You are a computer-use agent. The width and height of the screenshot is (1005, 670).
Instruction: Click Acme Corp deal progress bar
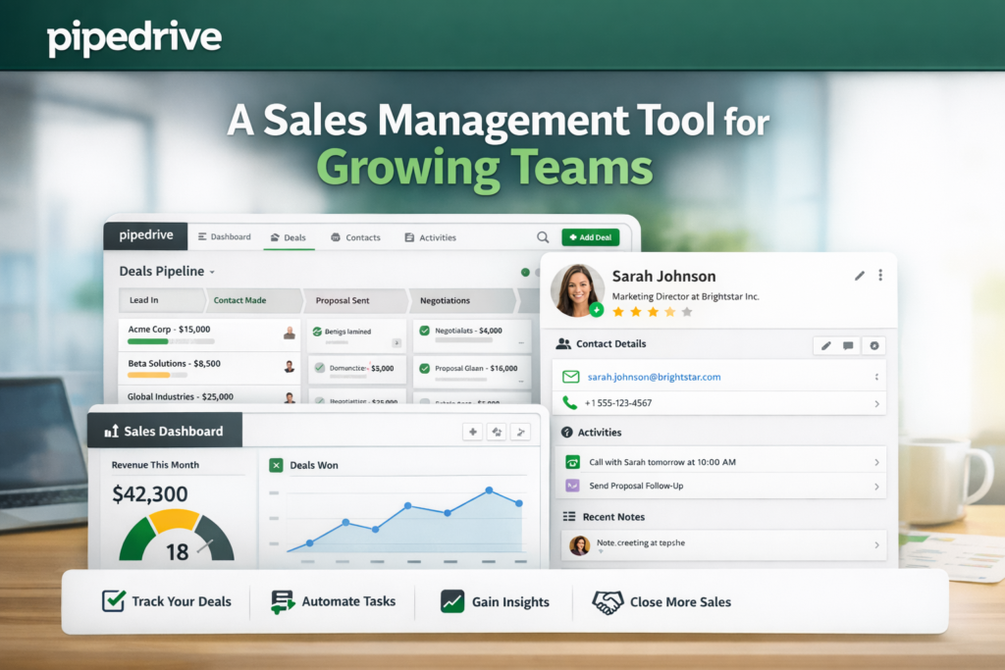(x=171, y=341)
